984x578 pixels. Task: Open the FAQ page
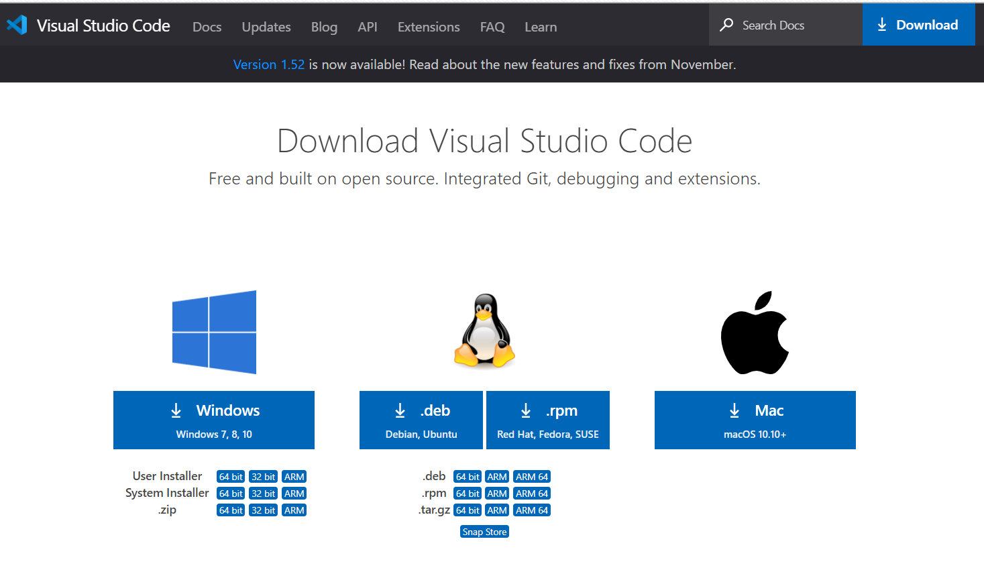(492, 27)
